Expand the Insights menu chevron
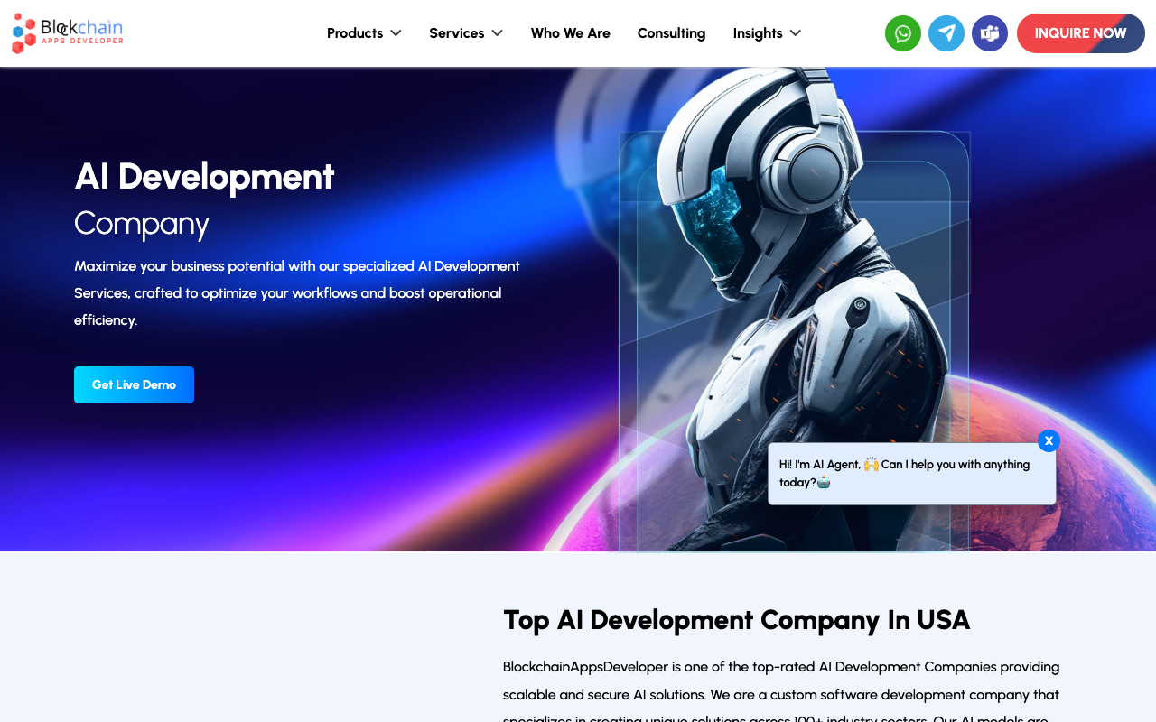This screenshot has height=722, width=1156. click(x=795, y=33)
